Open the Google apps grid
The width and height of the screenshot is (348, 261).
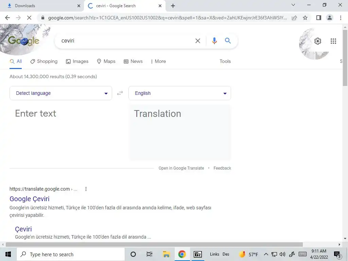[333, 41]
